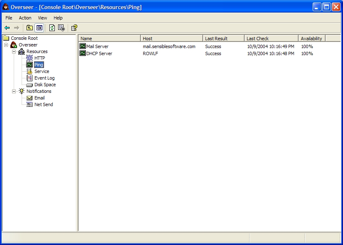This screenshot has width=343, height=245.
Task: Select the Disk Space tree item
Action: (45, 85)
